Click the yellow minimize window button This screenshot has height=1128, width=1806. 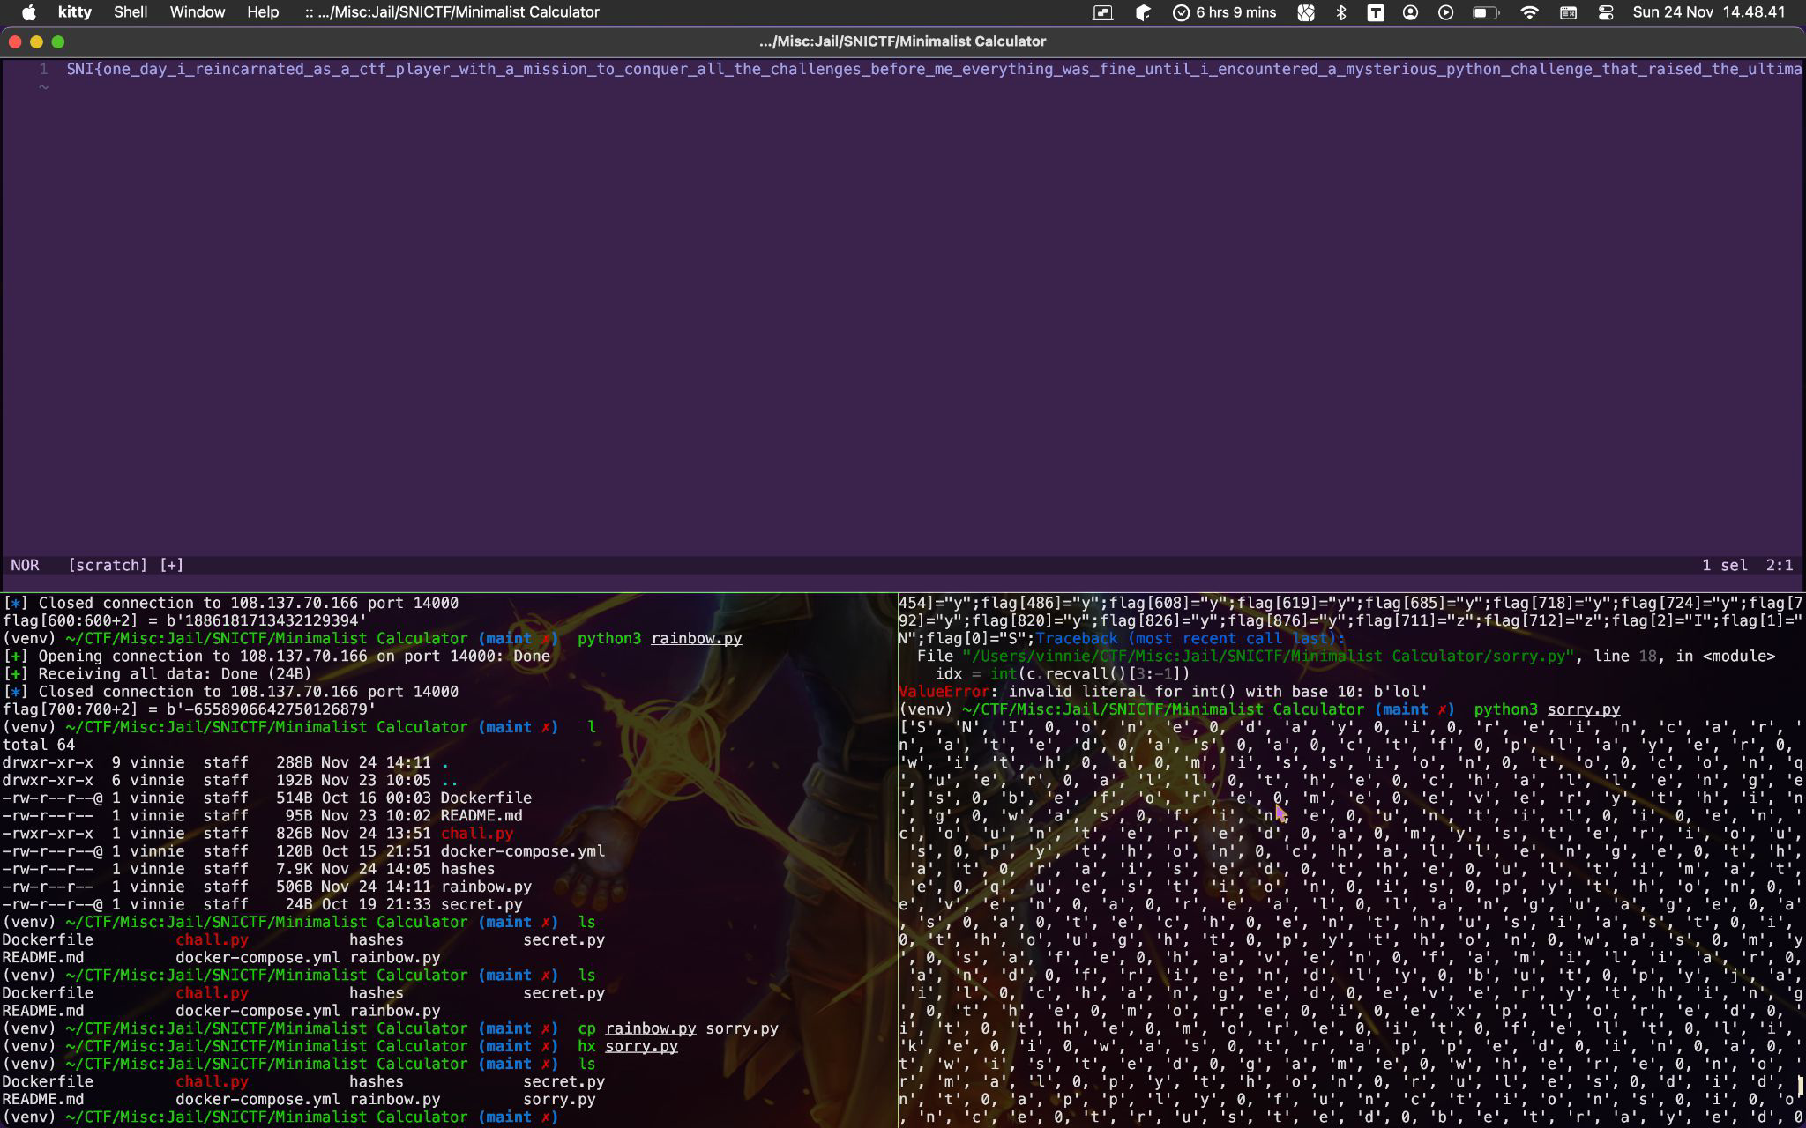pos(36,41)
